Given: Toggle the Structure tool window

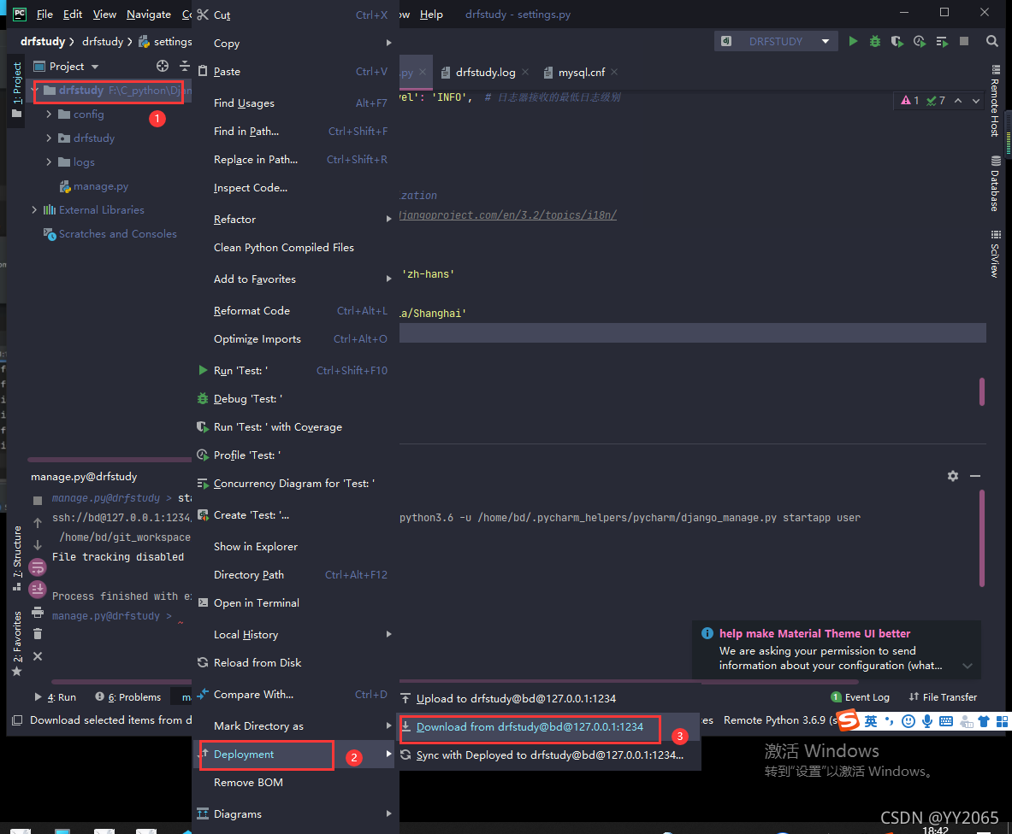Looking at the screenshot, I should click(x=17, y=558).
